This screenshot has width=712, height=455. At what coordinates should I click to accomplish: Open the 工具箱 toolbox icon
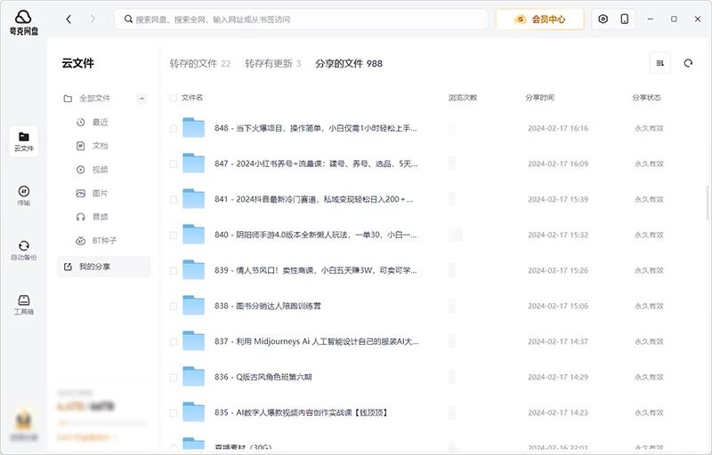24,305
